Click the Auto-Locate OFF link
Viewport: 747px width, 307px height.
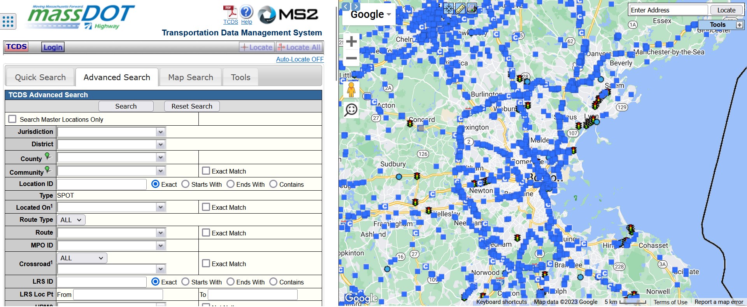[300, 59]
